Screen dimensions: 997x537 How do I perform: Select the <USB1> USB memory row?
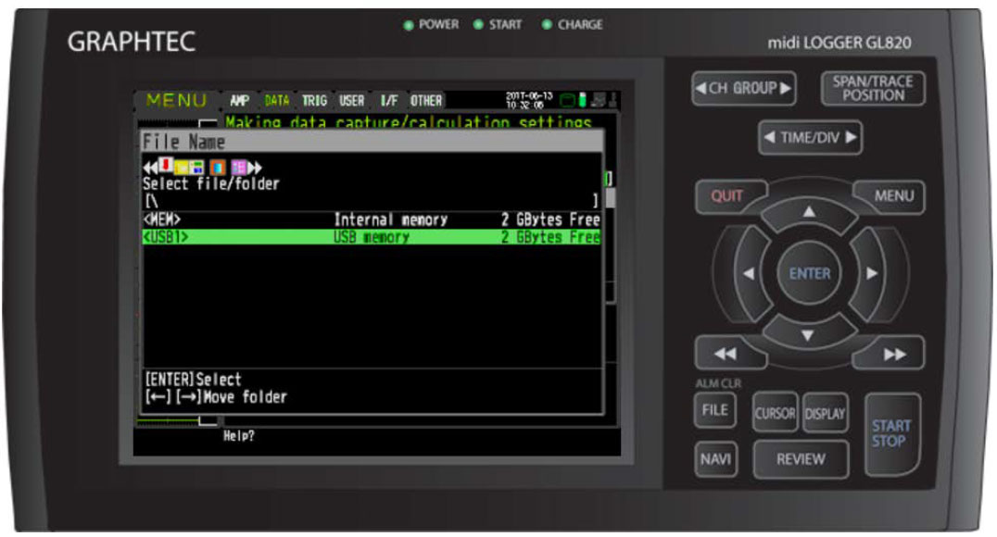(x=372, y=237)
